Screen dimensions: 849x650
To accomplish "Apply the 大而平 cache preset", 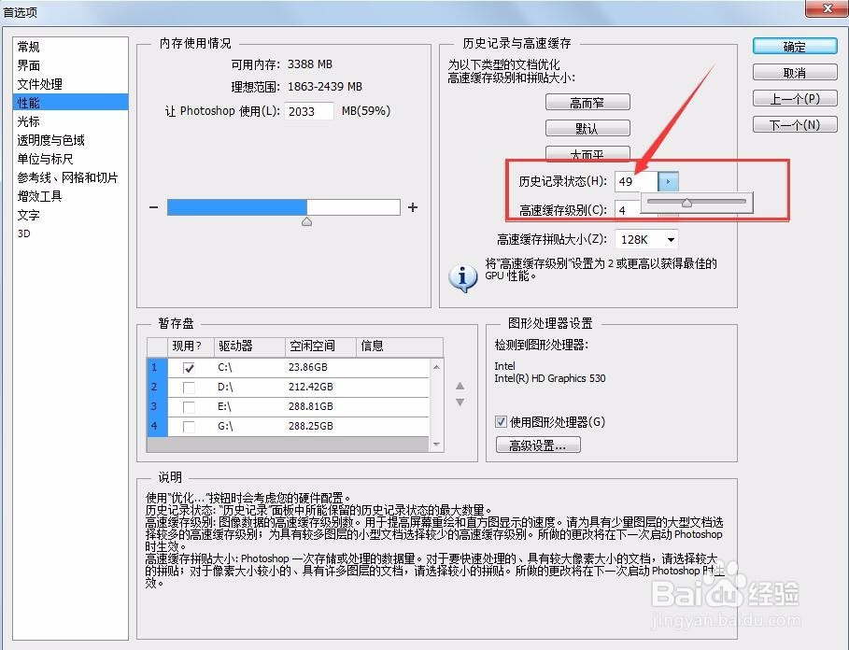I will click(587, 154).
